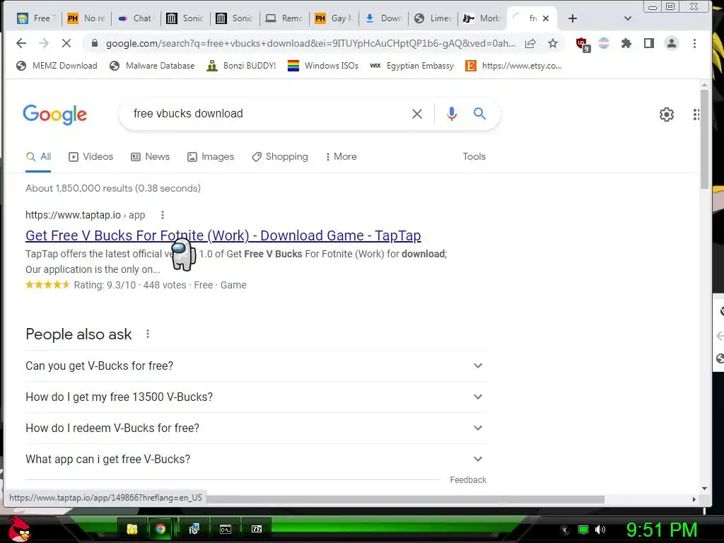Switch to the Shopping tab
This screenshot has height=543, width=724.
point(280,156)
